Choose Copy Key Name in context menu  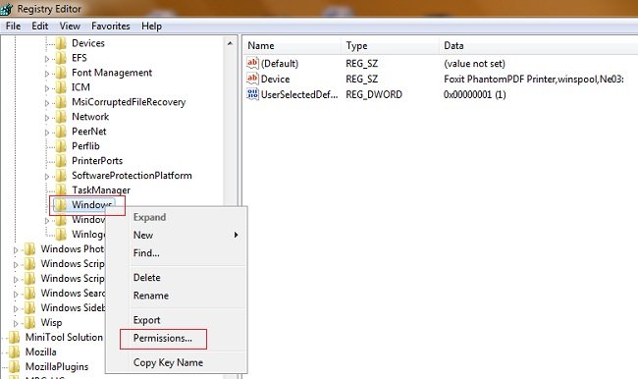[168, 362]
